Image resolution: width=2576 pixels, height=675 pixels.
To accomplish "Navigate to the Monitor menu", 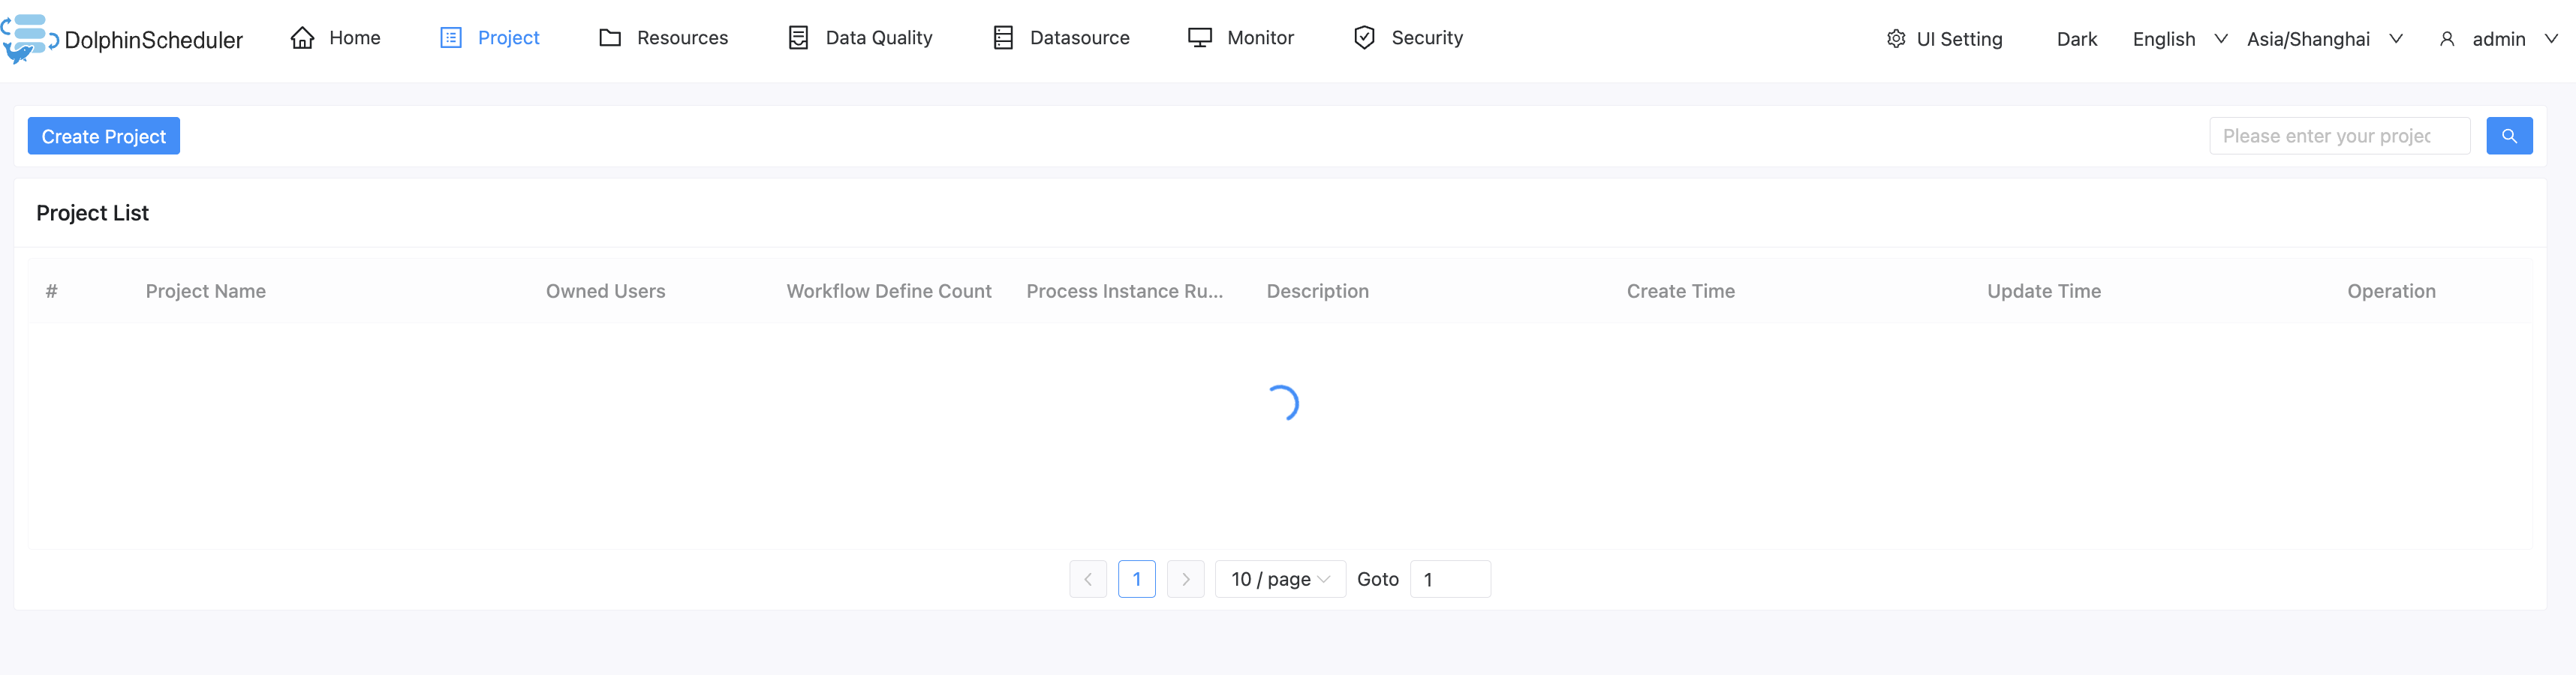I will [x=1259, y=37].
